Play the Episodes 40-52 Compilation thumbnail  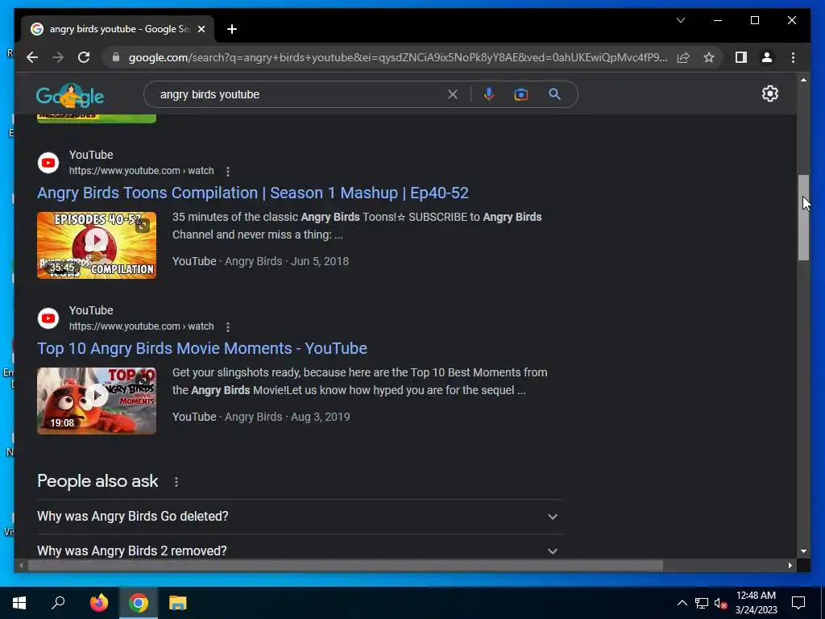[x=97, y=245]
